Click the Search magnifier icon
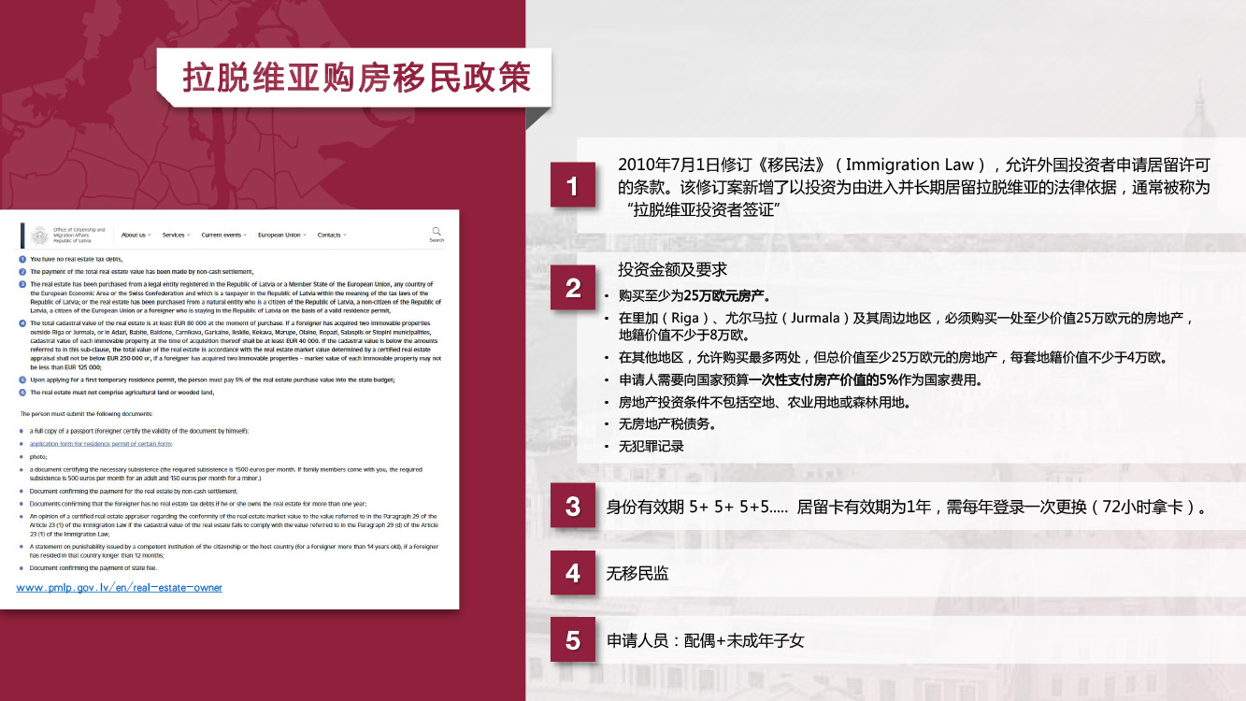1246x701 pixels. point(437,231)
